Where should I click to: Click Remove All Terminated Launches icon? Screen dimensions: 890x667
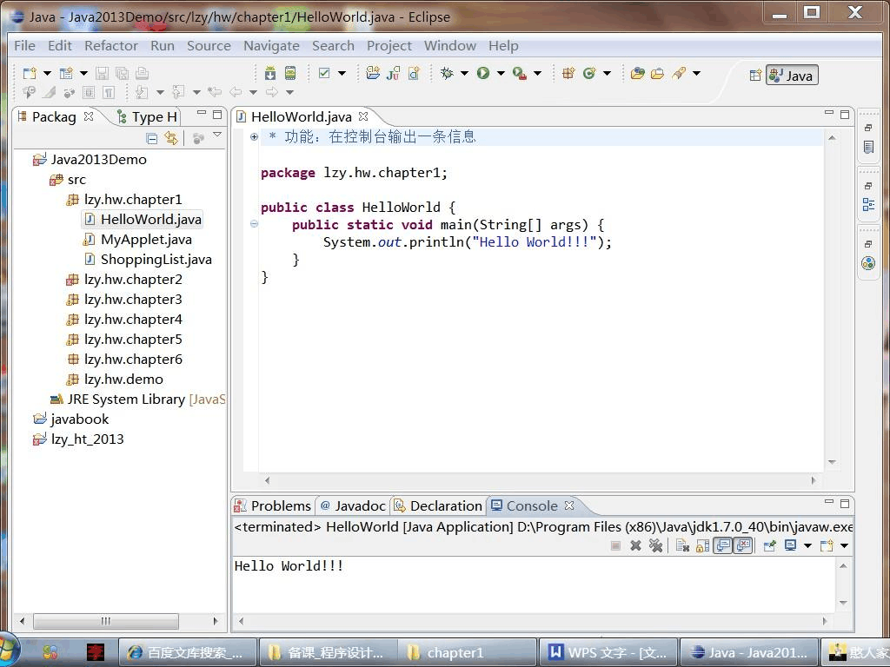click(655, 545)
